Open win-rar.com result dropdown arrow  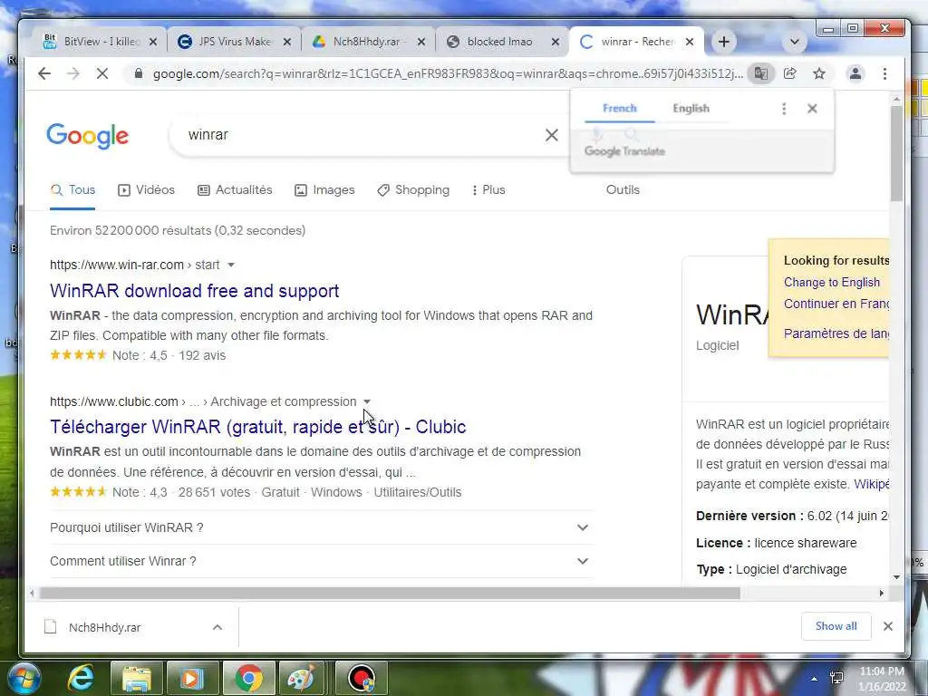click(231, 265)
